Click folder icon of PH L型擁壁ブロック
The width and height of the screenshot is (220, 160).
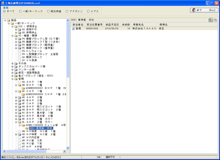pyautogui.click(x=19, y=54)
